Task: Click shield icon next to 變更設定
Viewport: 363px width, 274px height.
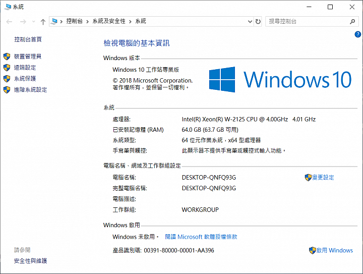Action: [x=308, y=178]
